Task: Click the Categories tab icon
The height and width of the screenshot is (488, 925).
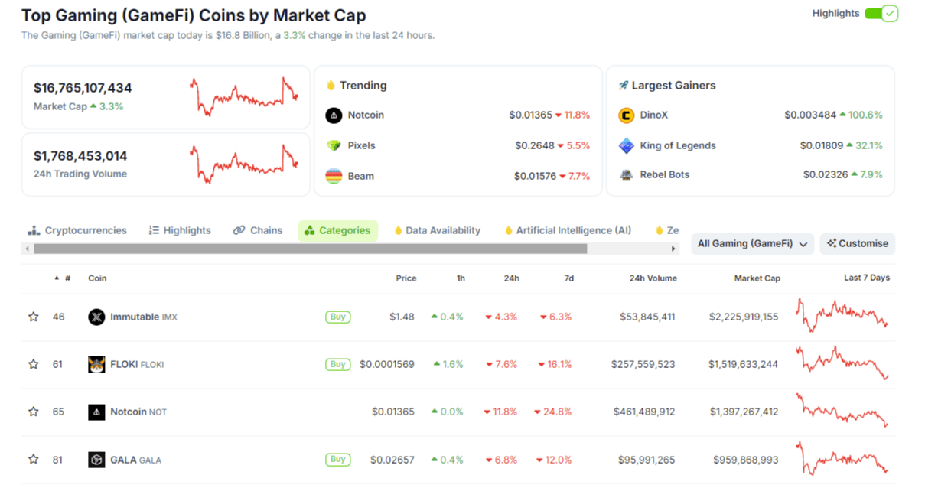Action: tap(310, 230)
